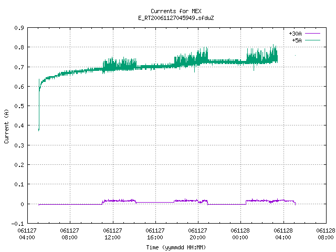The image size is (336, 252).
Task: Click the green +5A legend line sample
Action: coord(312,40)
